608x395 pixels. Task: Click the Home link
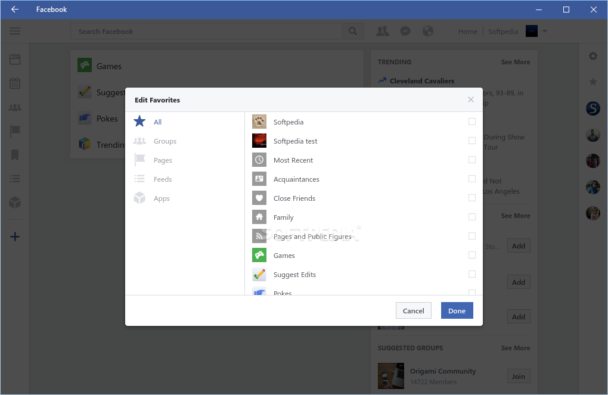[468, 32]
